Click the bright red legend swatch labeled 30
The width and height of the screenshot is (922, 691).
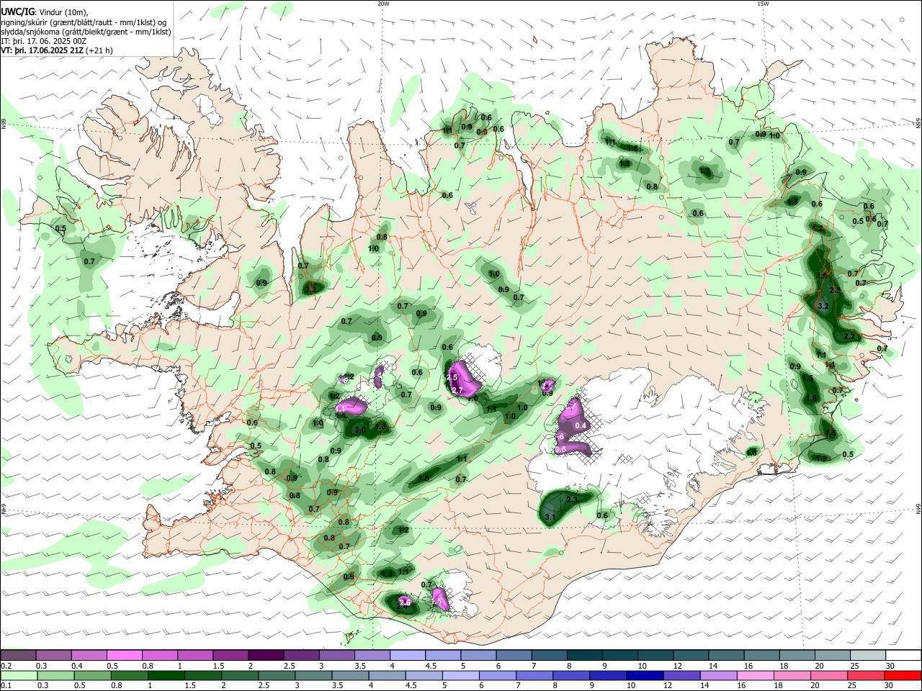pyautogui.click(x=903, y=675)
